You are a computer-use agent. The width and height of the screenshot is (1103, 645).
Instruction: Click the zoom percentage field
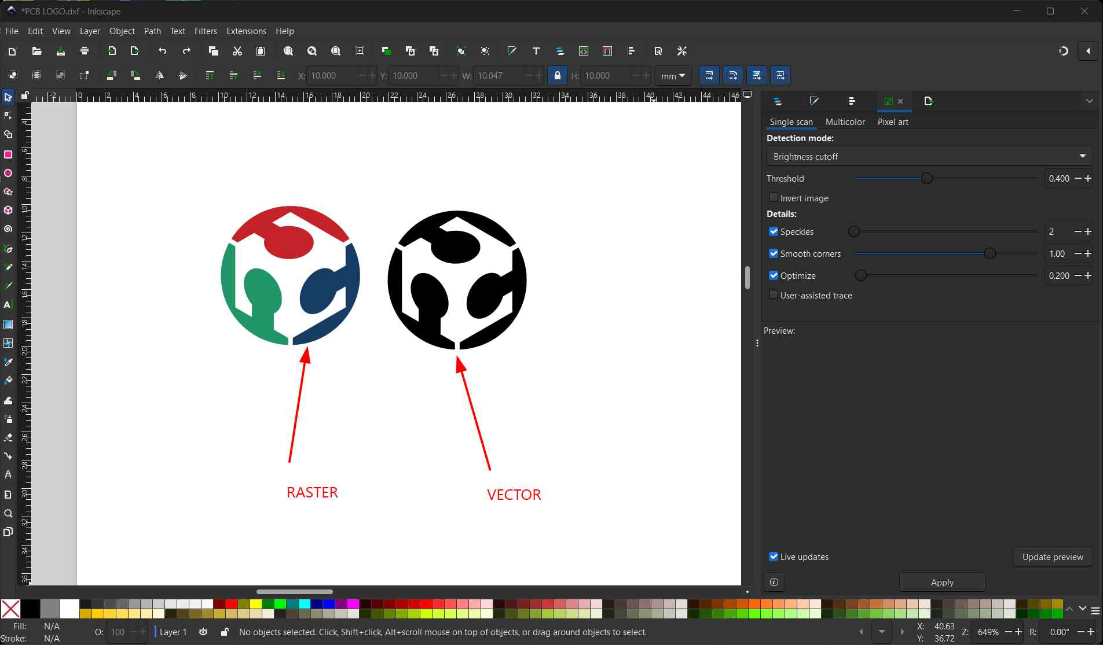(x=988, y=632)
